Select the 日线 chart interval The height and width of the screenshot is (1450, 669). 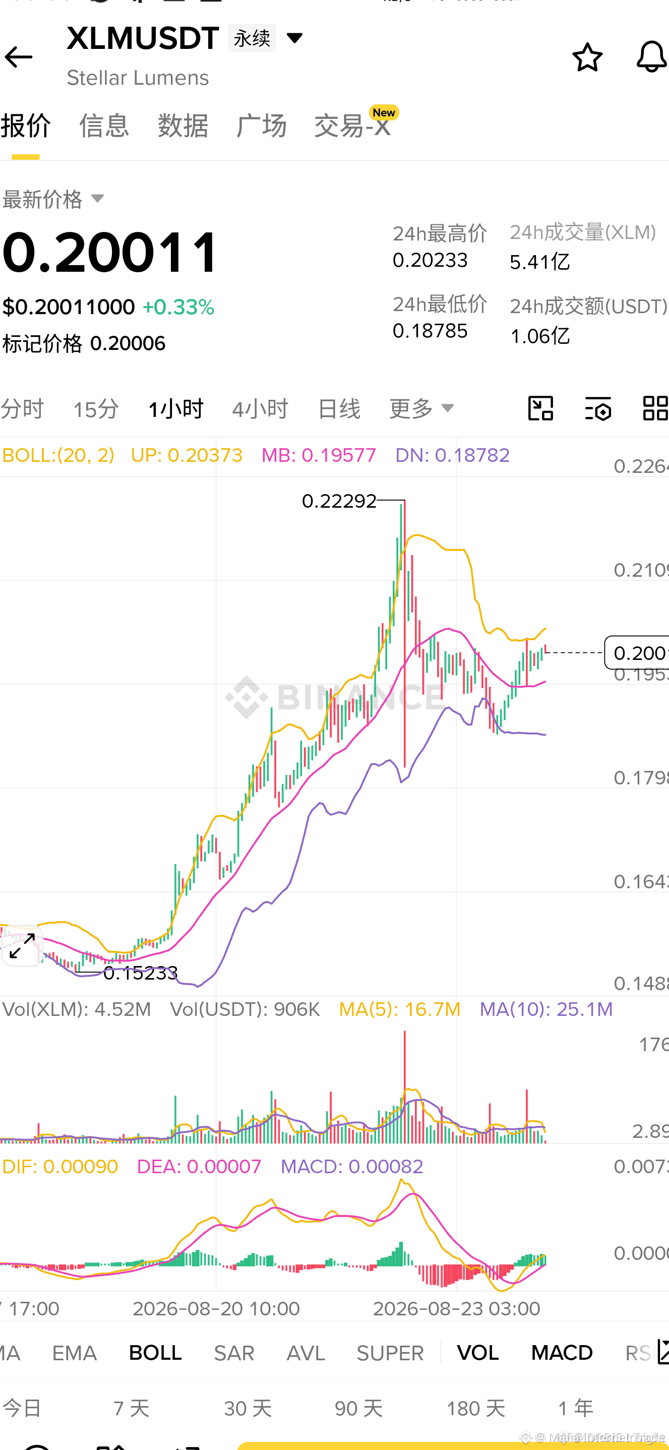[339, 409]
